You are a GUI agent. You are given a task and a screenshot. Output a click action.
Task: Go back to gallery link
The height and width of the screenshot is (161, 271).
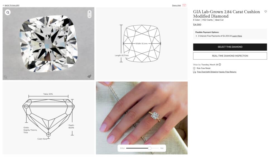(x=11, y=6)
